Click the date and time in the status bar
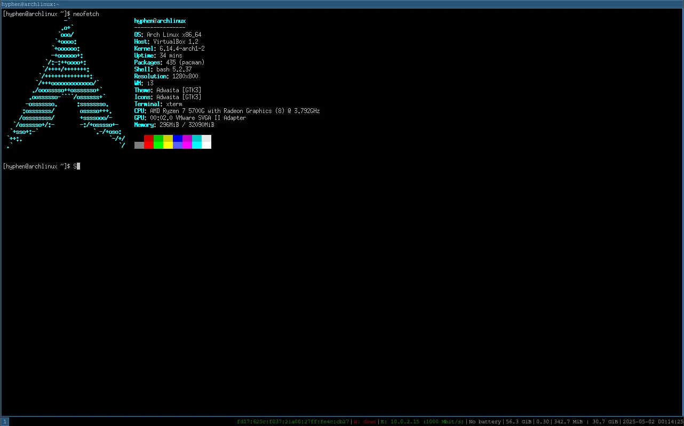 [653, 422]
